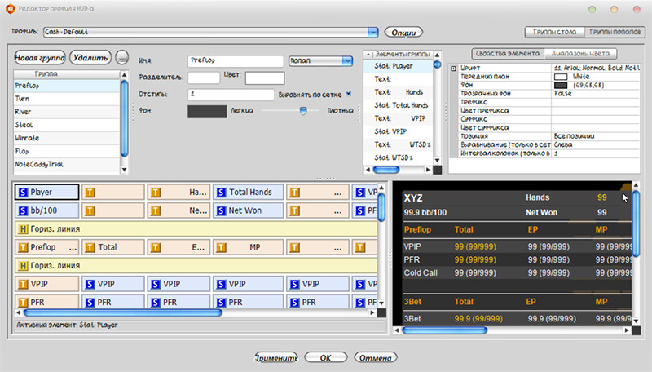652x372 pixels.
Task: Click the S icon on bb/100 element
Action: pyautogui.click(x=23, y=210)
